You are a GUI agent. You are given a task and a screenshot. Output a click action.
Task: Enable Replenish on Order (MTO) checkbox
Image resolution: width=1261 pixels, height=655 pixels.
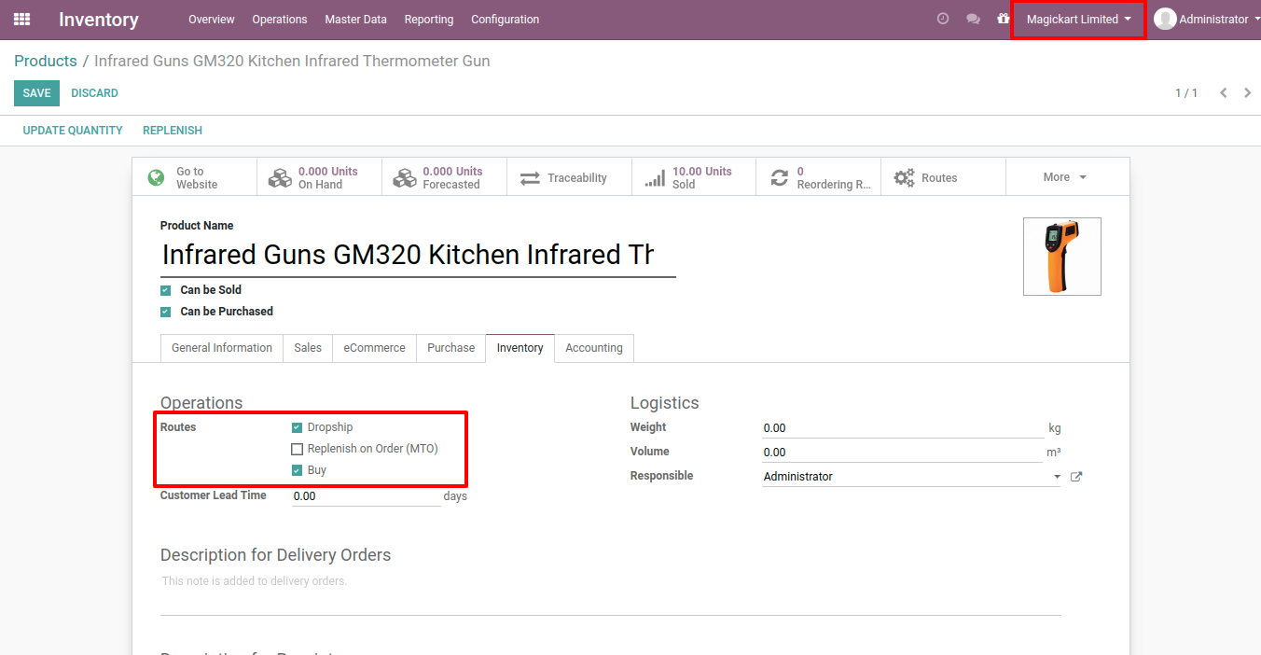click(x=297, y=449)
